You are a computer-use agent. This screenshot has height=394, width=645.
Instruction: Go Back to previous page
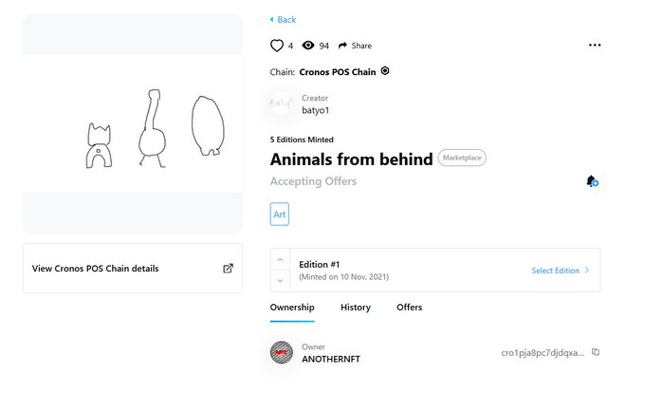[283, 20]
